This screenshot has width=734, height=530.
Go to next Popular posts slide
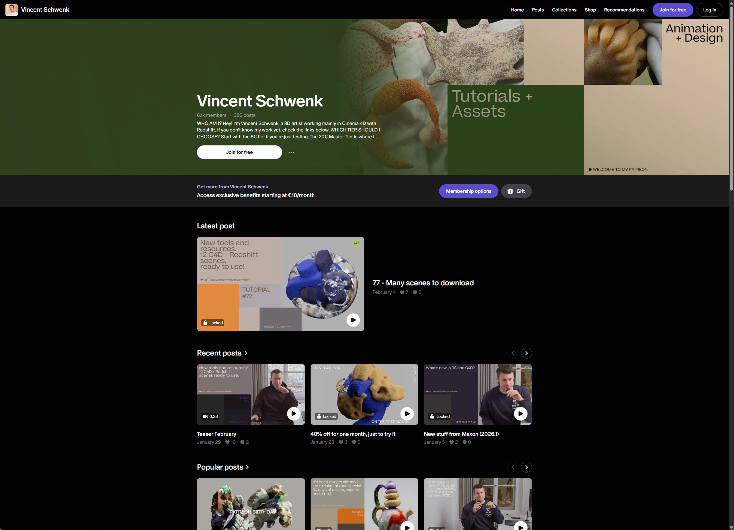526,467
